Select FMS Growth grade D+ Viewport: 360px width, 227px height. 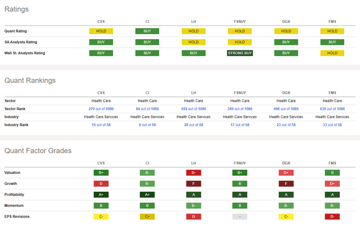[x=332, y=184]
